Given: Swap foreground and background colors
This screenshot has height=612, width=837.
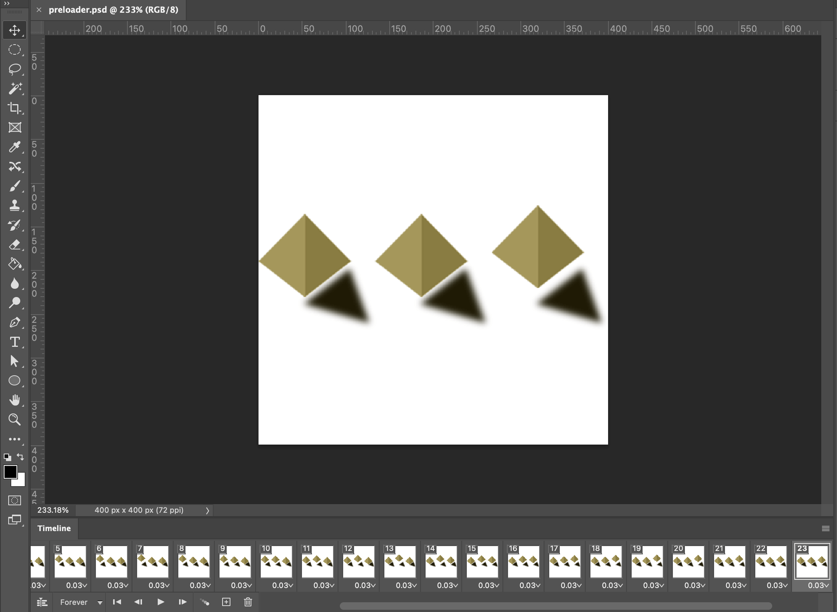Looking at the screenshot, I should tap(21, 457).
